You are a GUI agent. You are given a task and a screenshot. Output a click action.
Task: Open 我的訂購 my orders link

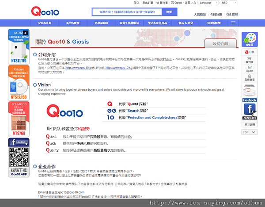(148, 3)
